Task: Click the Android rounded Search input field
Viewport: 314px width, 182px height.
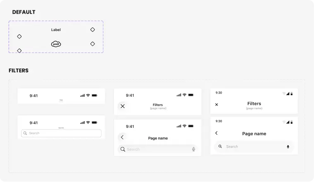Action: [x=254, y=146]
